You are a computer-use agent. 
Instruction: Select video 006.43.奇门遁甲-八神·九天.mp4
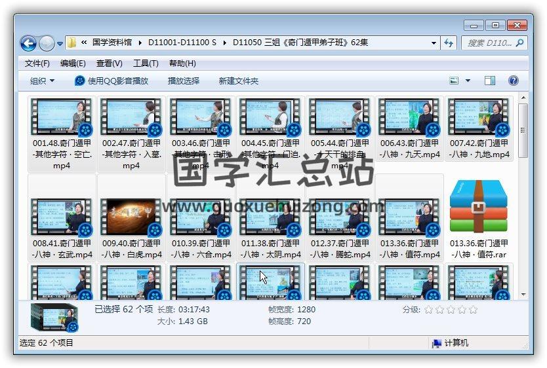pyautogui.click(x=409, y=128)
